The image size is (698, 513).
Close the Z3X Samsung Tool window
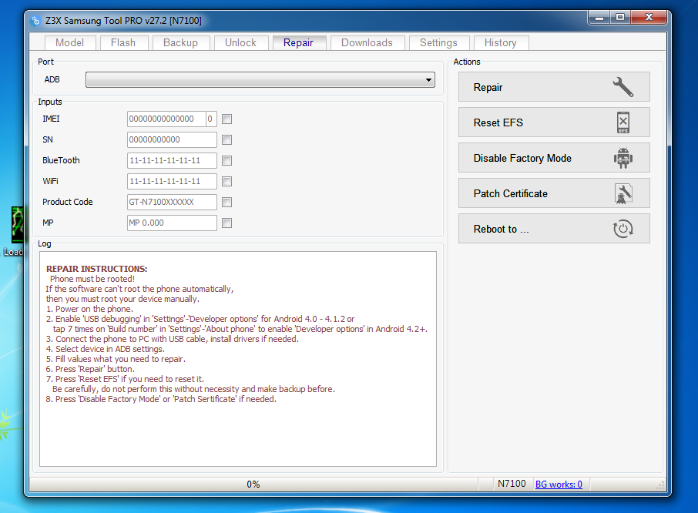[649, 18]
